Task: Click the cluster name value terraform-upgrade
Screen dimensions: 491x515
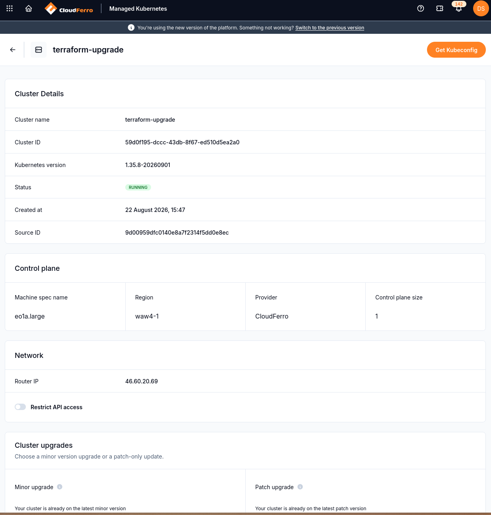Action: (x=150, y=120)
